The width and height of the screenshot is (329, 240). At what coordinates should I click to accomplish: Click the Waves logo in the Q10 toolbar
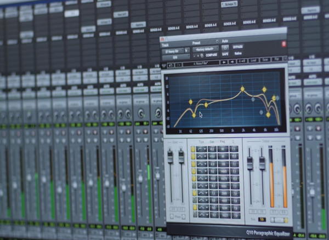click(163, 66)
